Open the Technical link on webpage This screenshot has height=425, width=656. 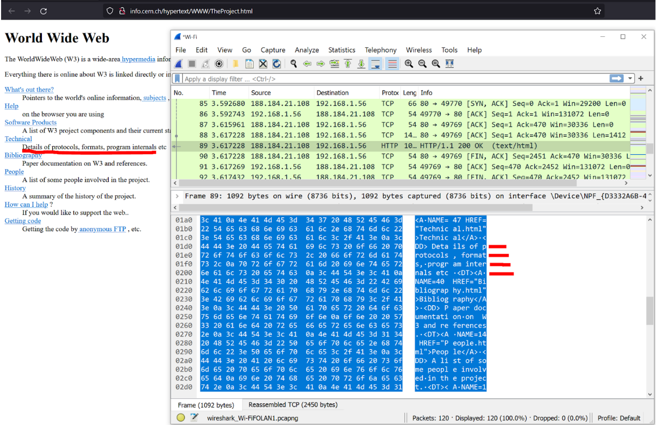click(18, 139)
